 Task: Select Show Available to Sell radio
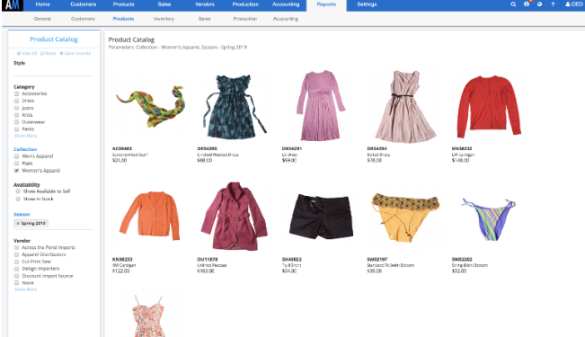pyautogui.click(x=18, y=191)
